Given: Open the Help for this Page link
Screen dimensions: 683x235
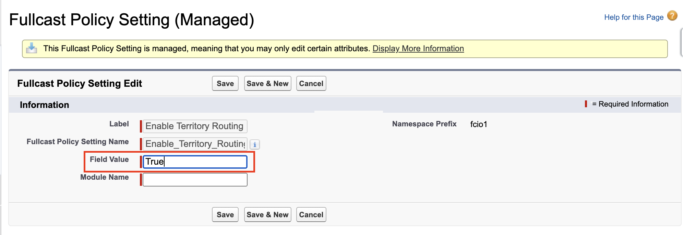Looking at the screenshot, I should pyautogui.click(x=634, y=17).
